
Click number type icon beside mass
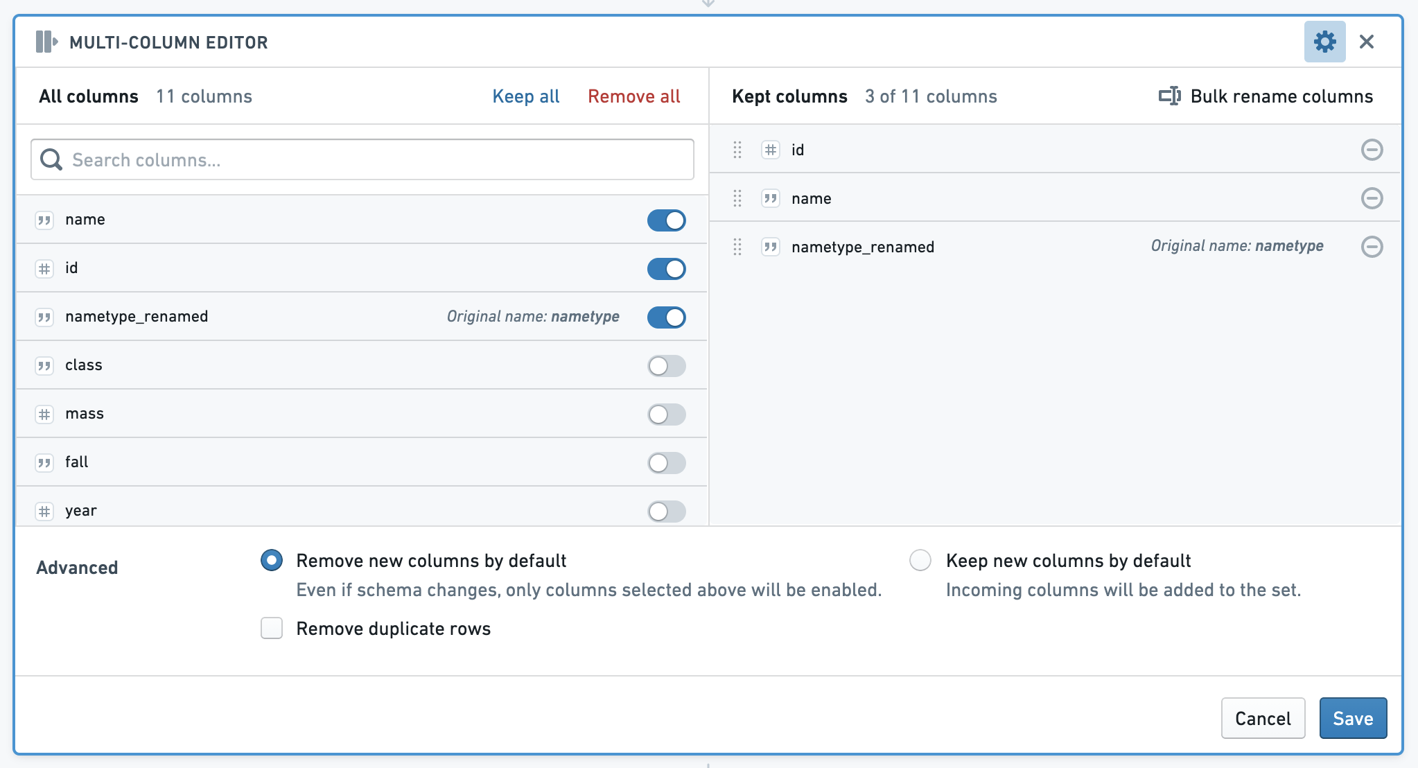pyautogui.click(x=44, y=414)
